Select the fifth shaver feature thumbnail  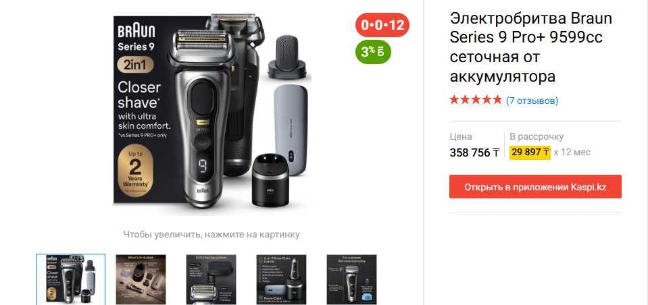click(351, 279)
